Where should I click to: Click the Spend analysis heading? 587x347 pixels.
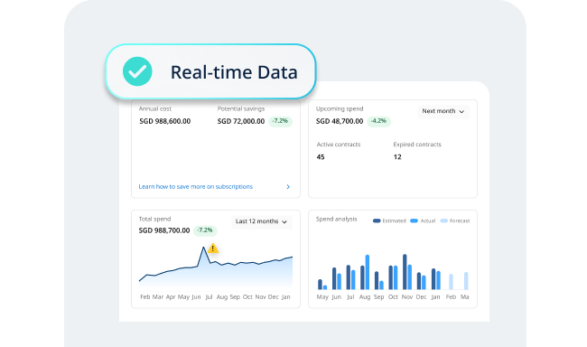(x=337, y=219)
